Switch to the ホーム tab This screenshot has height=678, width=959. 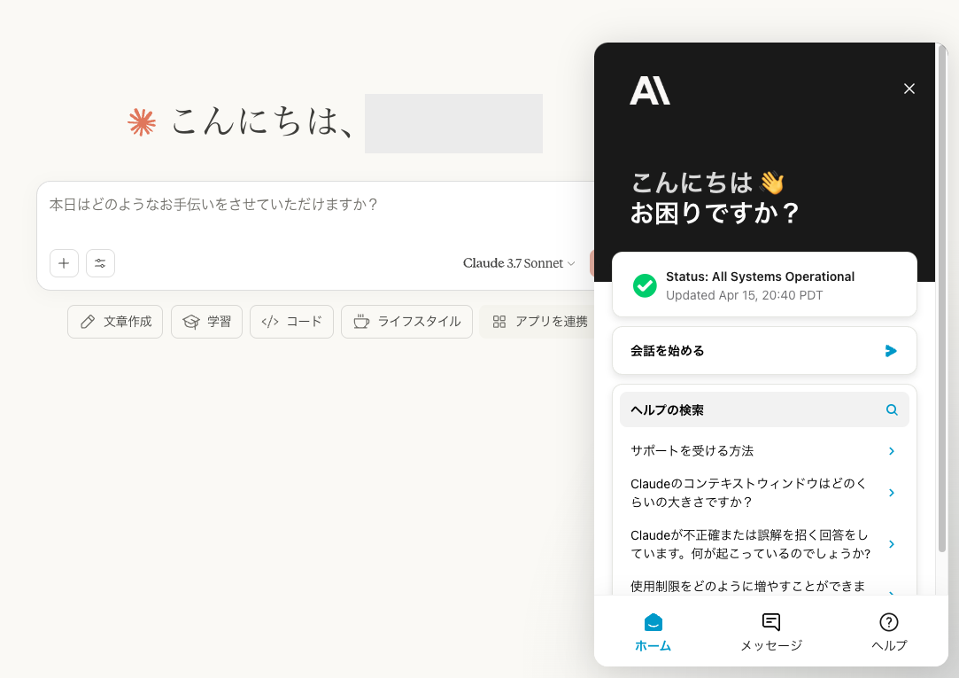point(654,632)
